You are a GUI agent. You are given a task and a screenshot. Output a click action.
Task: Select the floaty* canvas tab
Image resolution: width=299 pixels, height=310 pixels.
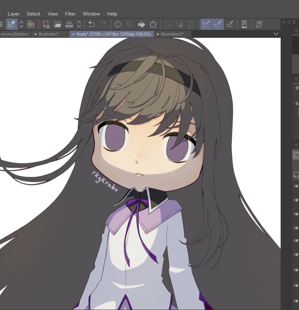(112, 34)
